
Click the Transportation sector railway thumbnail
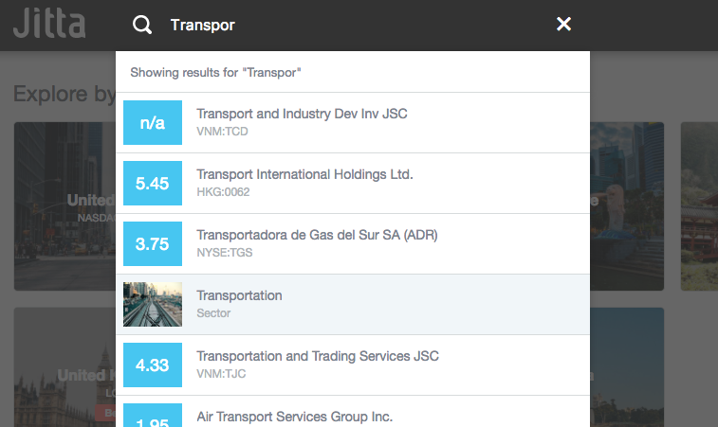[x=153, y=304]
